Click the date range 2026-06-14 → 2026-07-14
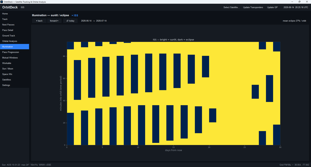 (x=94, y=21)
